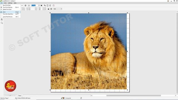Click the bottom-right selection handle
178x100 pixels.
click(127, 90)
